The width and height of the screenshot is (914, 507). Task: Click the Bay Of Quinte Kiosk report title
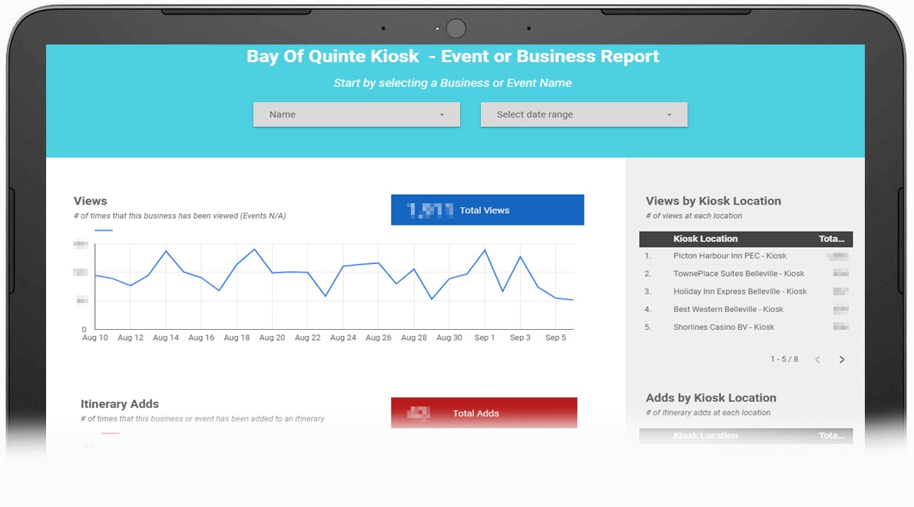click(x=453, y=57)
